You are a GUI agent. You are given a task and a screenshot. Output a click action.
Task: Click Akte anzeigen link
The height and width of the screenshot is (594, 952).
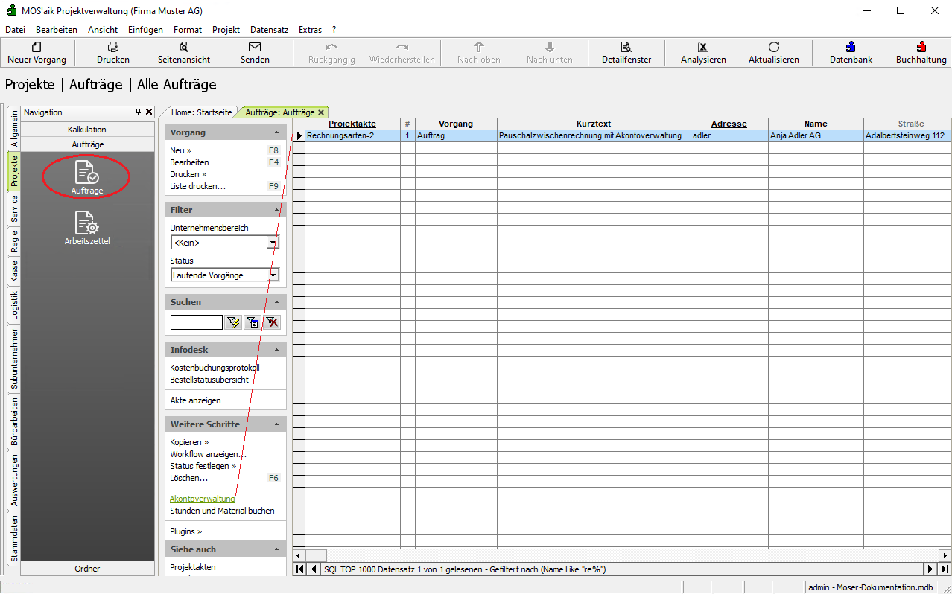tap(195, 400)
